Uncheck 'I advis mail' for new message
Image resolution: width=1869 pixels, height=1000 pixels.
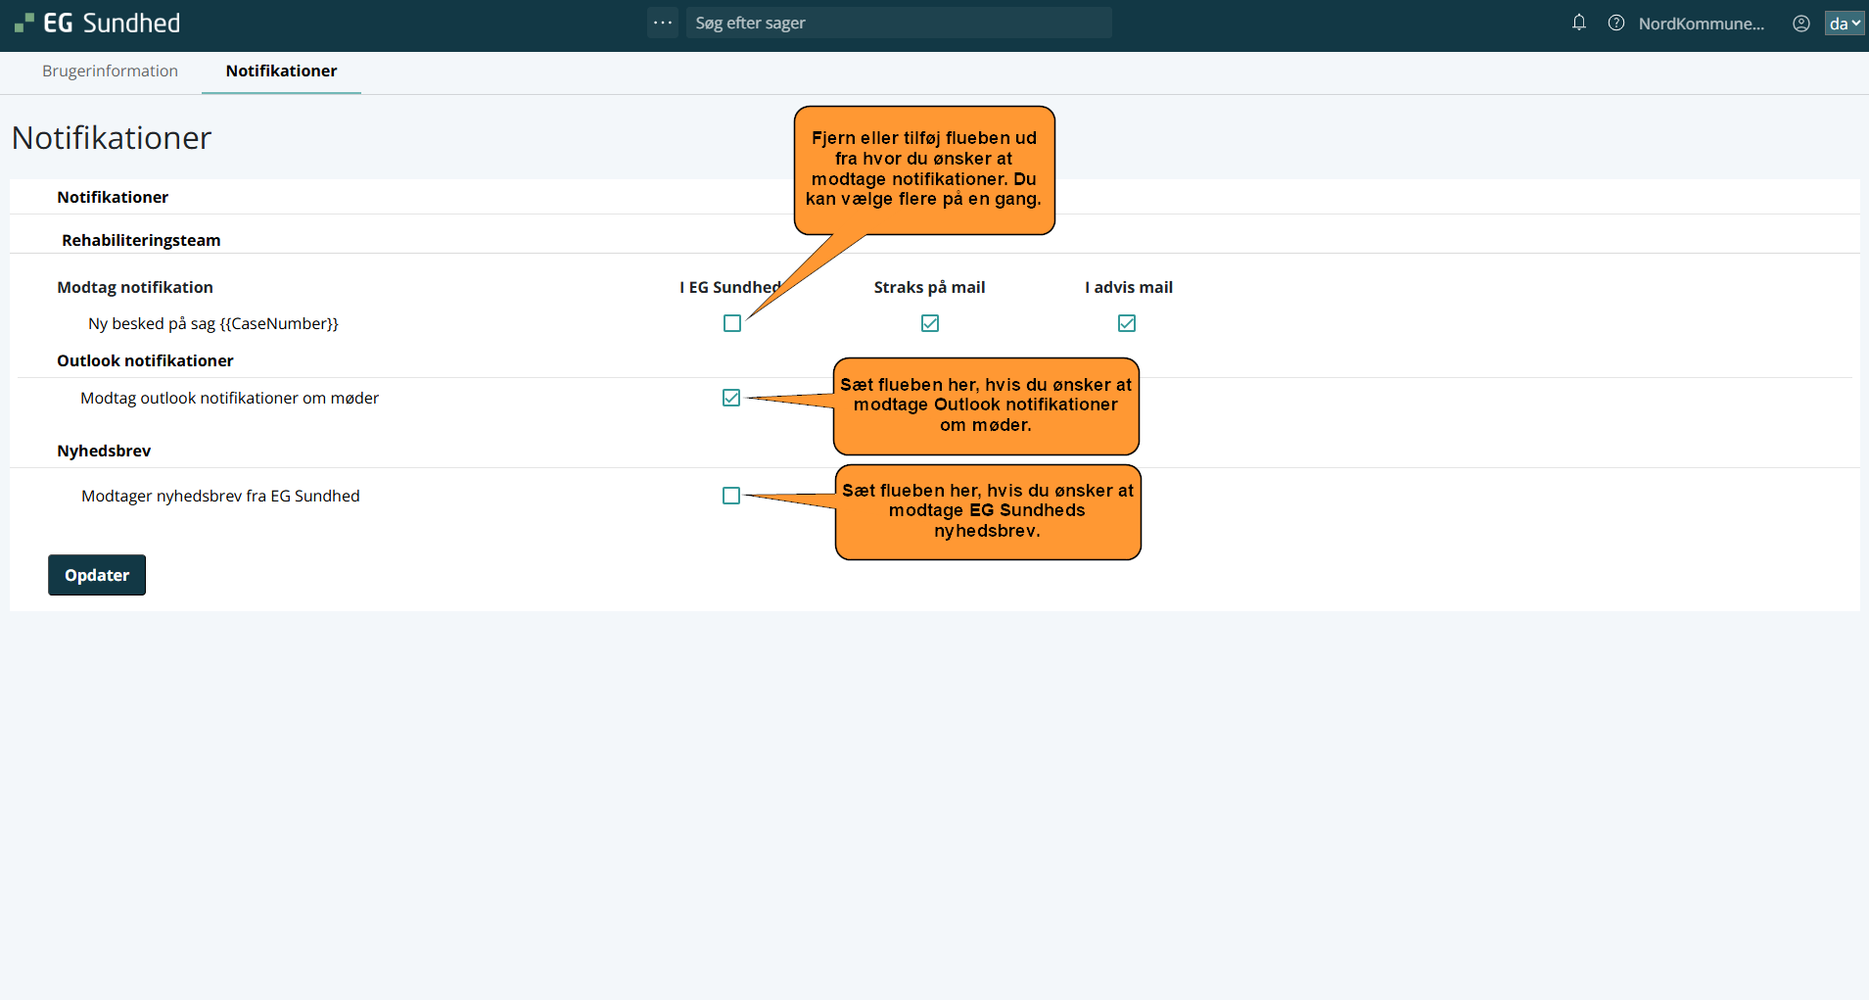pos(1127,323)
